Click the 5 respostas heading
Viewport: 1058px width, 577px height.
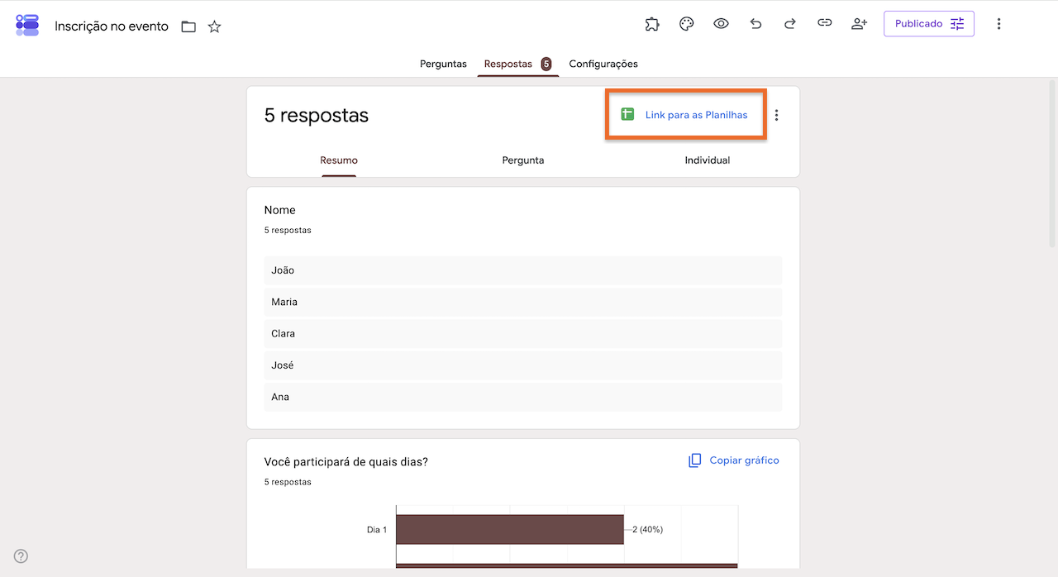(317, 116)
